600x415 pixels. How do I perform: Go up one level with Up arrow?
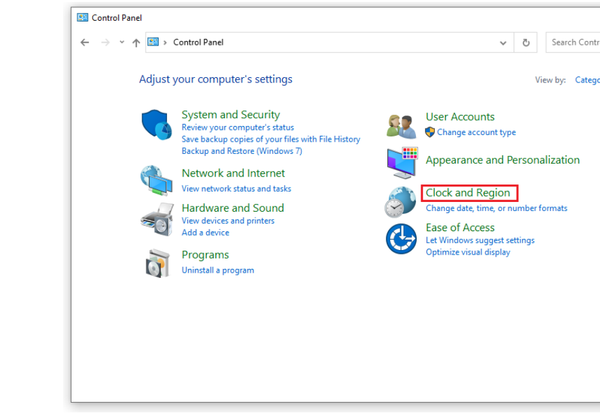[136, 43]
